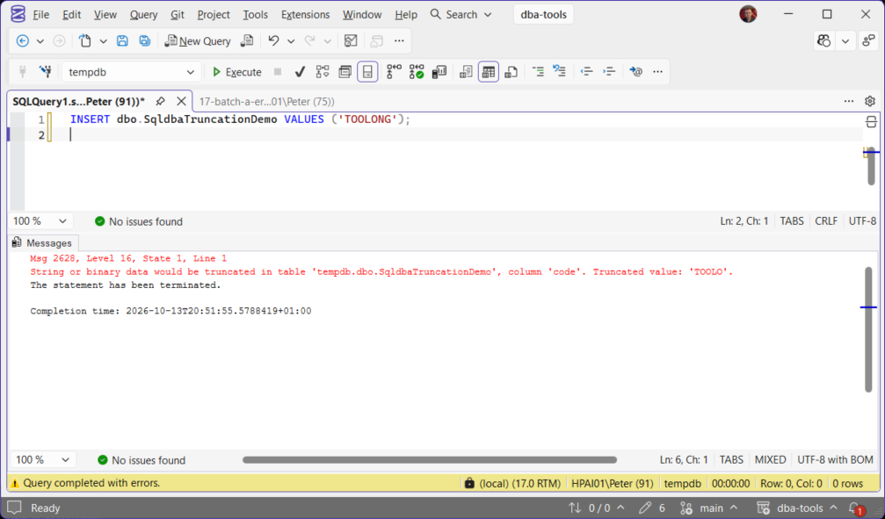Open the Messages pane 100 % zoom dropdown
885x519 pixels.
click(42, 460)
